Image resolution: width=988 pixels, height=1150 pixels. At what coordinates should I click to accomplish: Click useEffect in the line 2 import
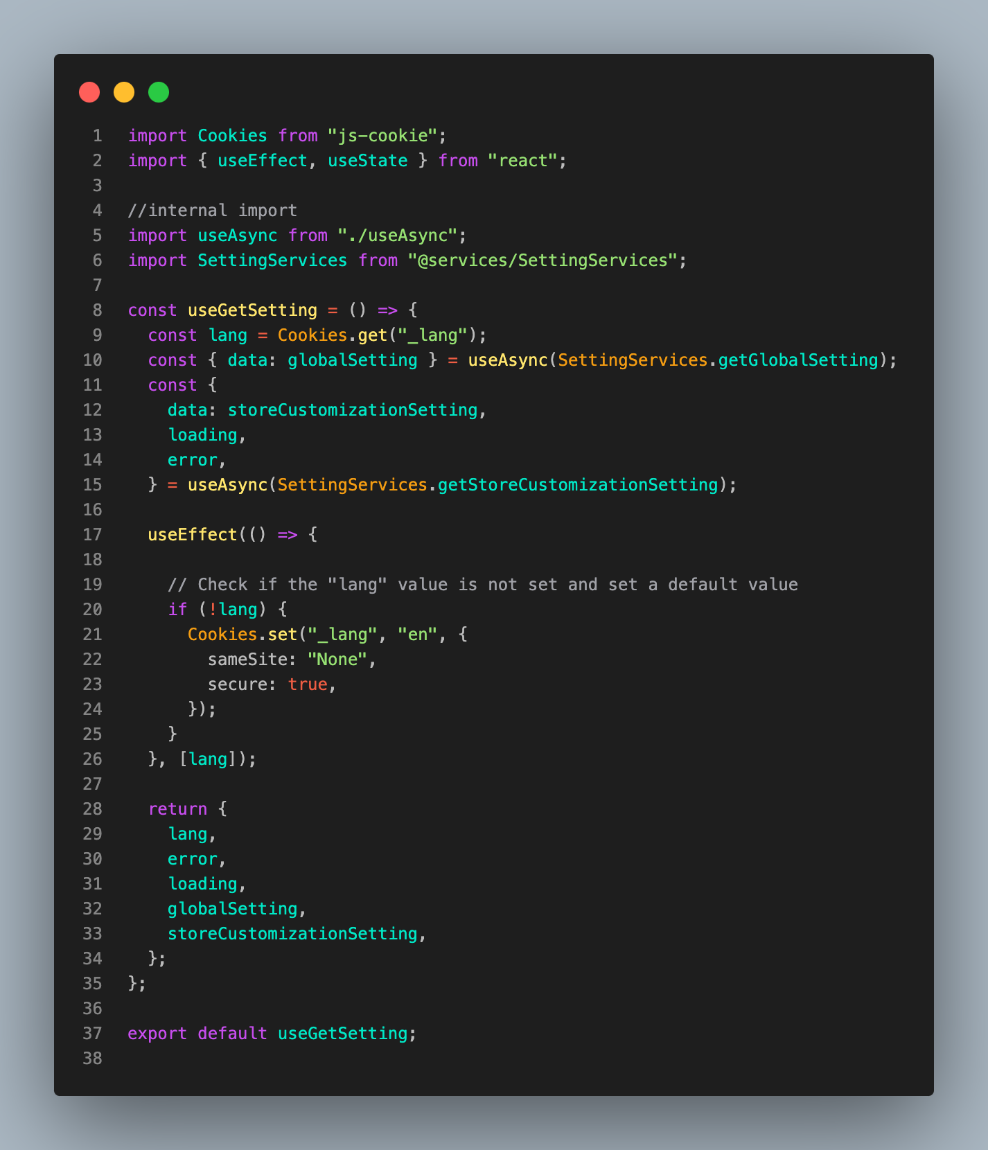point(263,161)
